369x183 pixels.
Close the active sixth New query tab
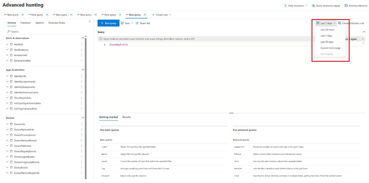click(x=145, y=14)
